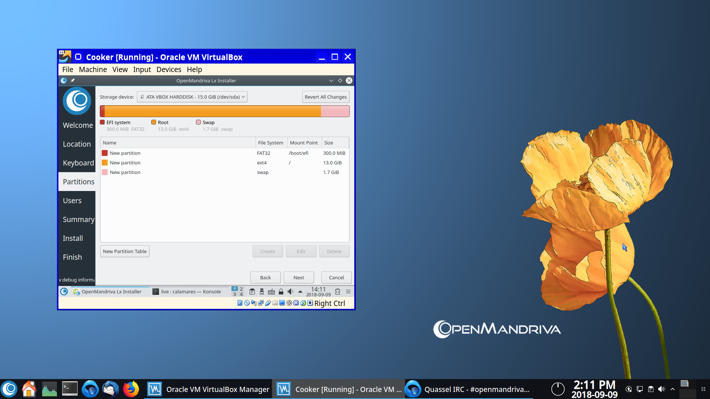Click Revert All Changes button
This screenshot has height=399, width=710.
click(325, 97)
